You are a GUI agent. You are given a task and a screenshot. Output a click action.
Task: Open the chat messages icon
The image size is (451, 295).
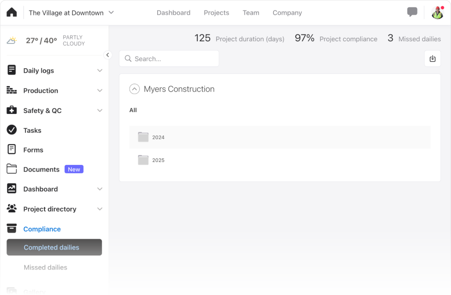tap(412, 12)
